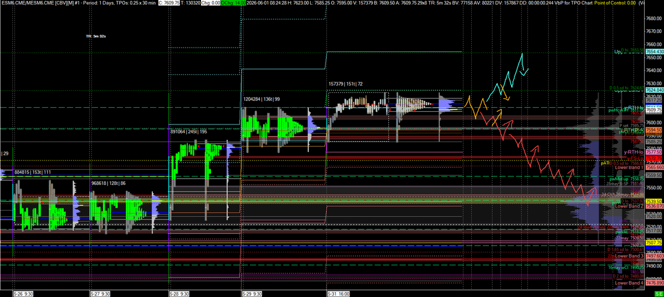Click 'Point of Control: 0.00' header text
This screenshot has width=664, height=297.
[x=614, y=3]
